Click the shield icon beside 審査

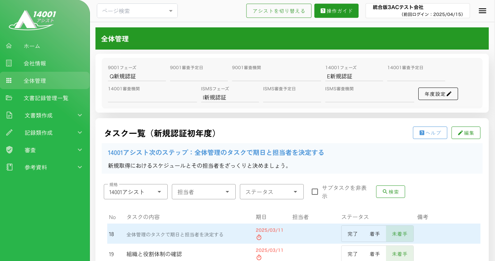(x=9, y=150)
